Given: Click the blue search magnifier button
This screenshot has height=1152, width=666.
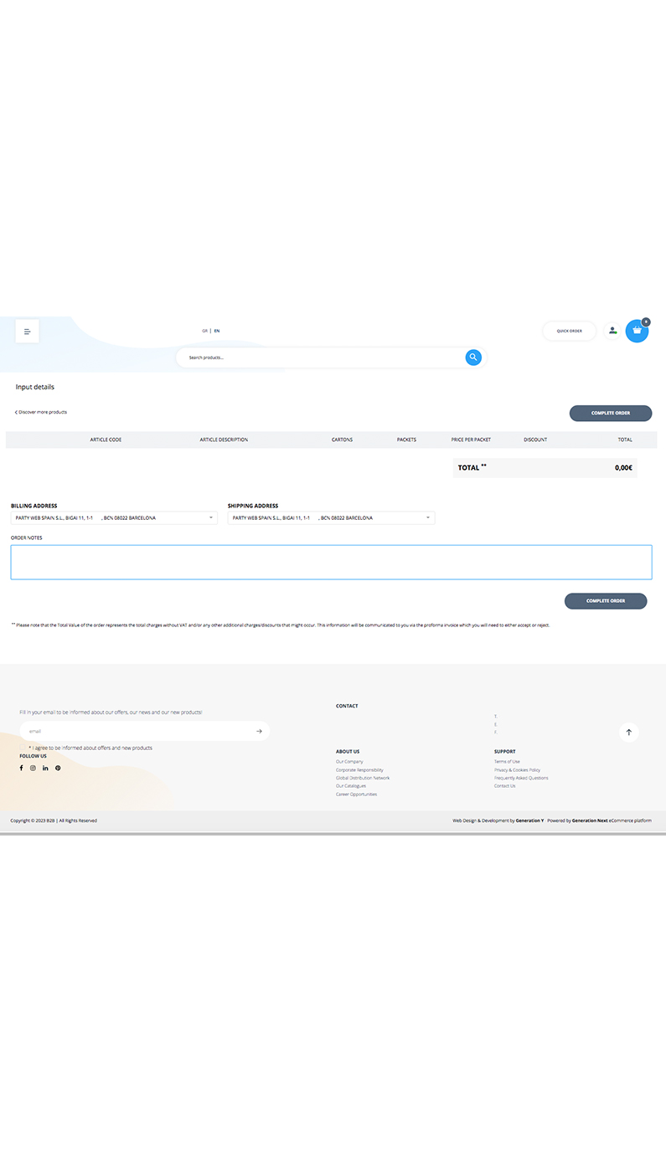Looking at the screenshot, I should [x=473, y=357].
